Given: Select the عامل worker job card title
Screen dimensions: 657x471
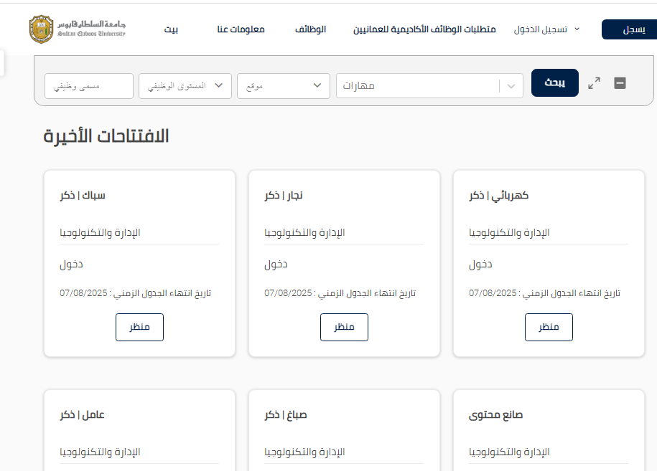Looking at the screenshot, I should pos(83,415).
